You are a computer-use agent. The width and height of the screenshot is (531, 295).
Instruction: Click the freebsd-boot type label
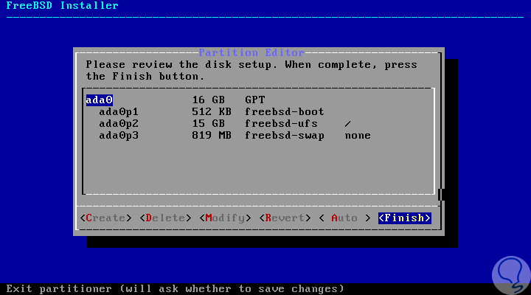tap(285, 112)
